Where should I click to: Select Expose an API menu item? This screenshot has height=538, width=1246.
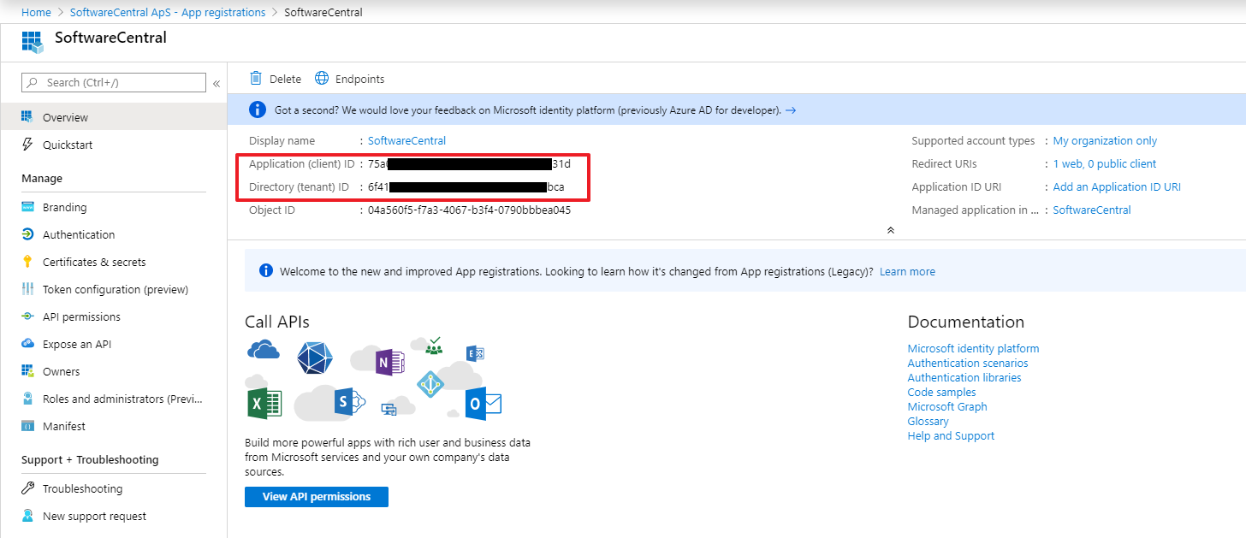[x=77, y=344]
